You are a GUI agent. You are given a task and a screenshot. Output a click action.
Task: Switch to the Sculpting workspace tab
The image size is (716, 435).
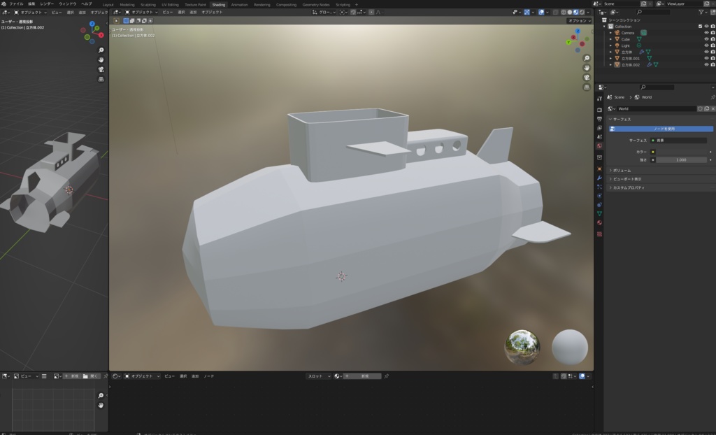(148, 5)
